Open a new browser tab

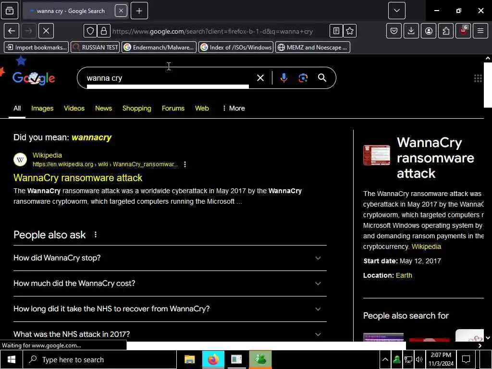[139, 11]
